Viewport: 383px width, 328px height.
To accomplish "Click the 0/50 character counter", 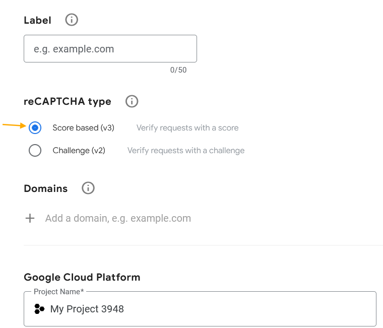I will pyautogui.click(x=178, y=70).
